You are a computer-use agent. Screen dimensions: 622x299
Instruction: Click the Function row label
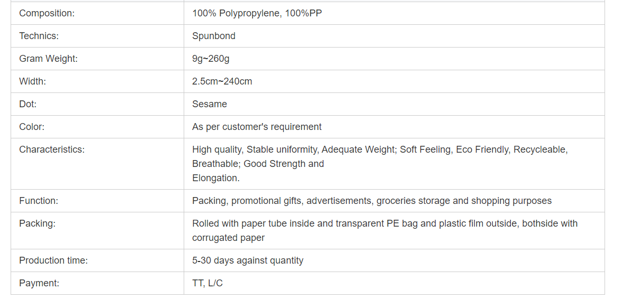click(39, 201)
